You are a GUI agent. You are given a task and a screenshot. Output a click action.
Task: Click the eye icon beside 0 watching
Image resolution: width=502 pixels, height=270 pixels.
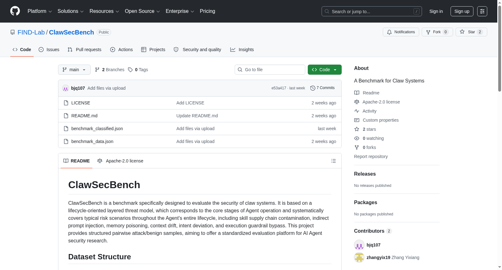[x=357, y=138]
